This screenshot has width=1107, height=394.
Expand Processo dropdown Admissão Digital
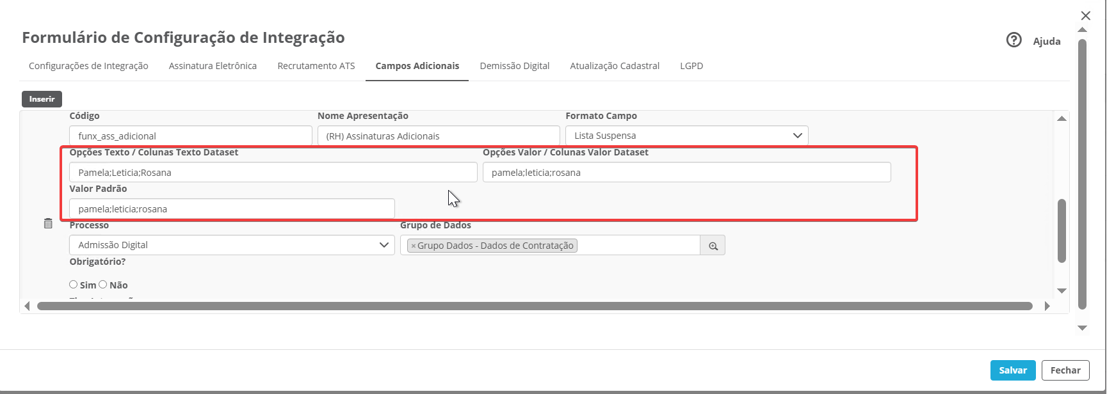[232, 245]
